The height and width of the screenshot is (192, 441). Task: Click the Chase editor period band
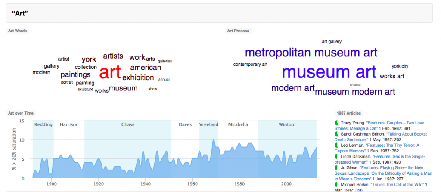coord(128,124)
